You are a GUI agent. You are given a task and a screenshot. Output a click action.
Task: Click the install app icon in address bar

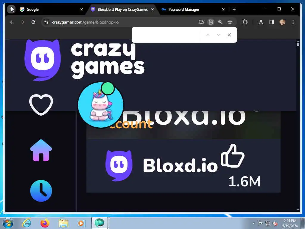(x=201, y=22)
